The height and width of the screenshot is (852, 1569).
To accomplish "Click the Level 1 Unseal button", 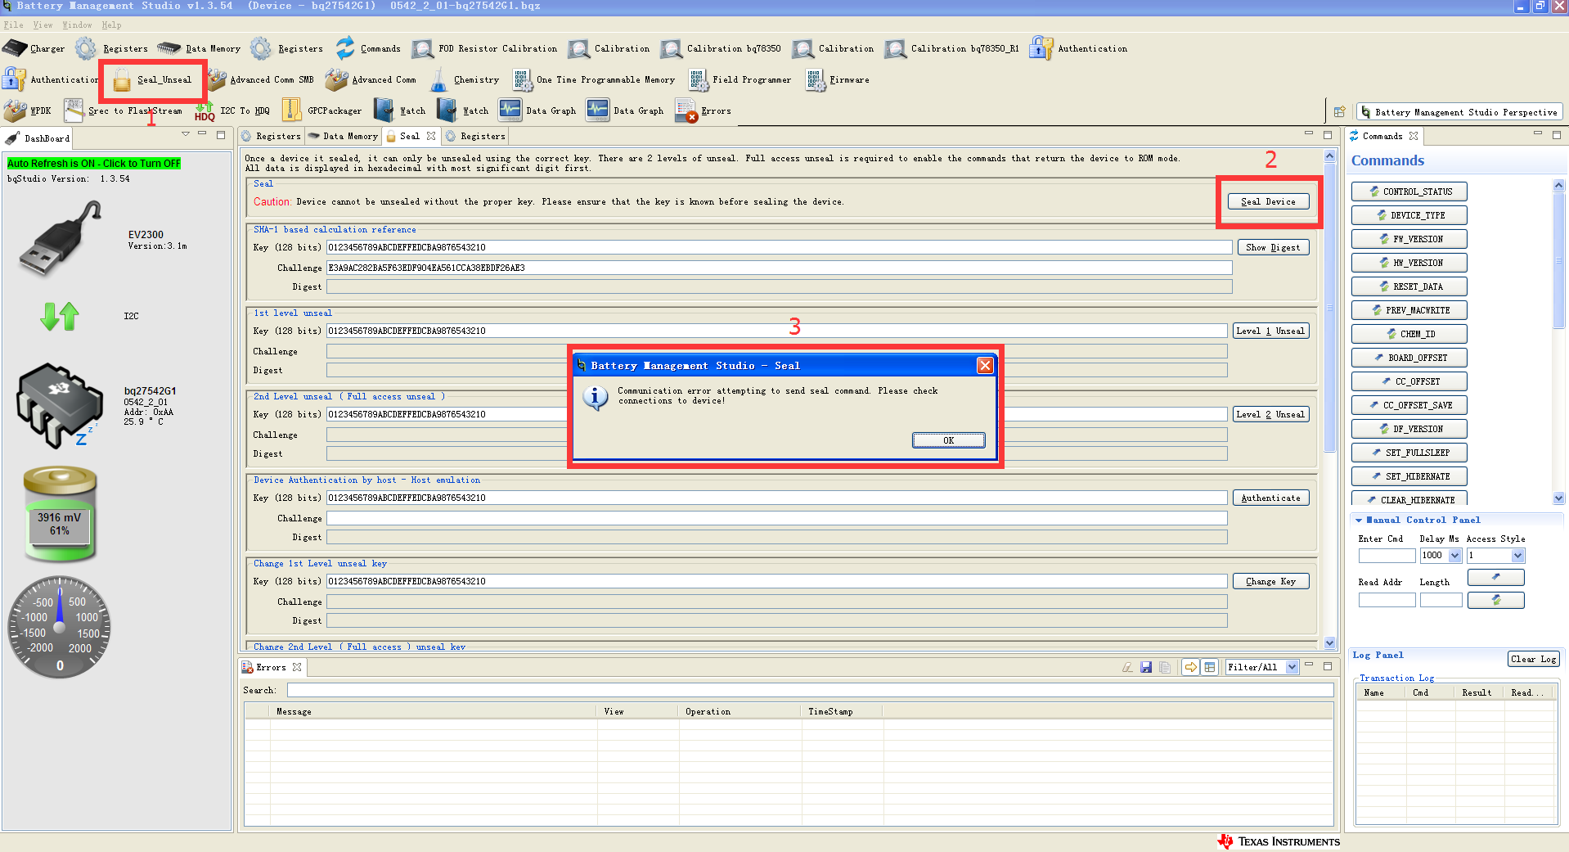I will click(1270, 331).
